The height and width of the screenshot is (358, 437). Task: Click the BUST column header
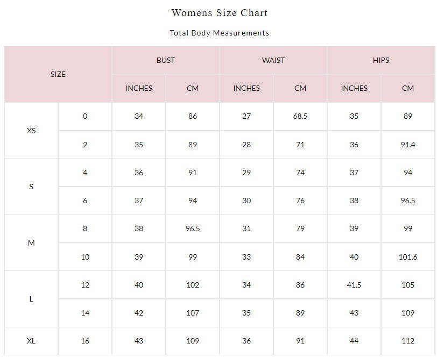(x=166, y=60)
